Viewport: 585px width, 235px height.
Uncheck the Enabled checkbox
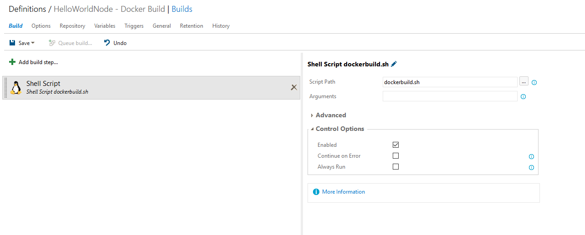click(395, 145)
